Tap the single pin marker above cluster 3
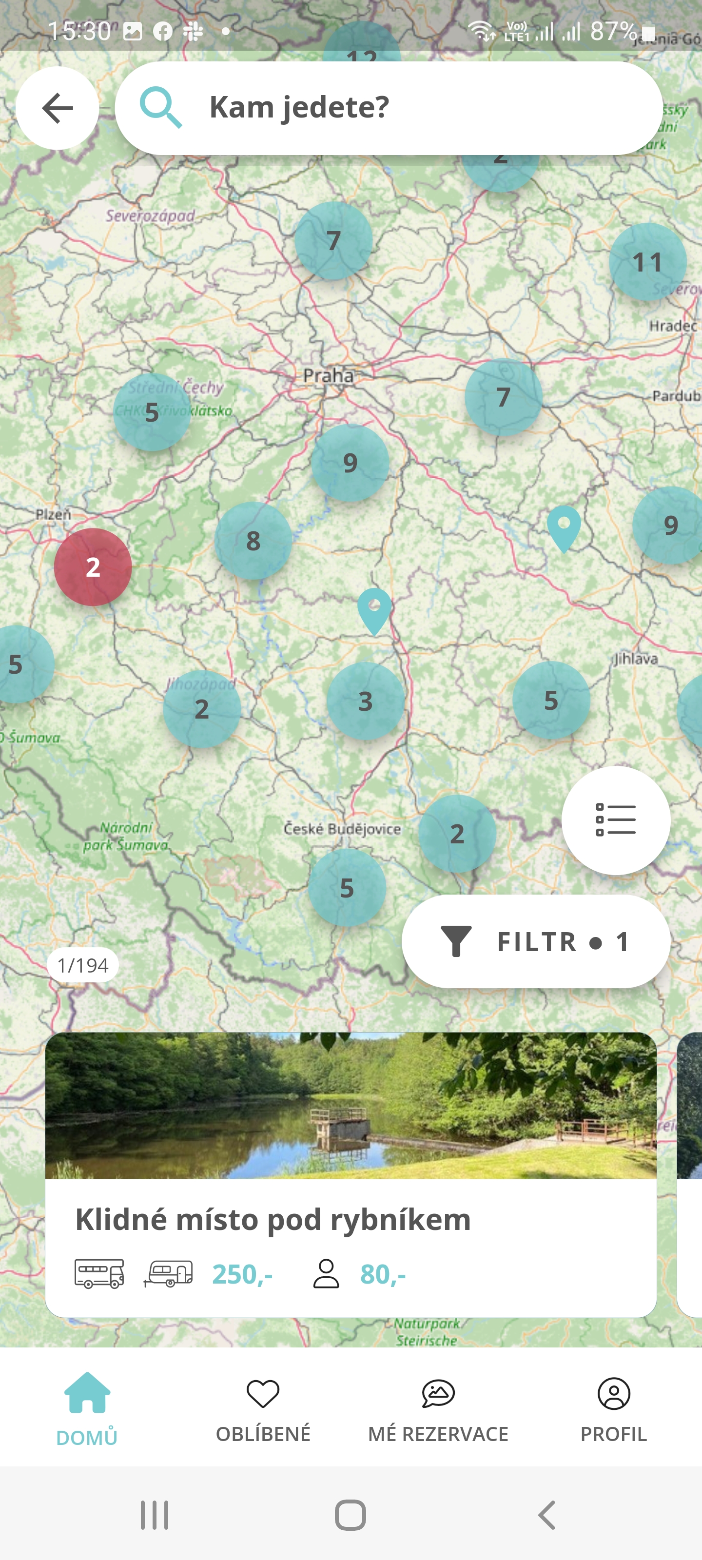 (x=374, y=612)
